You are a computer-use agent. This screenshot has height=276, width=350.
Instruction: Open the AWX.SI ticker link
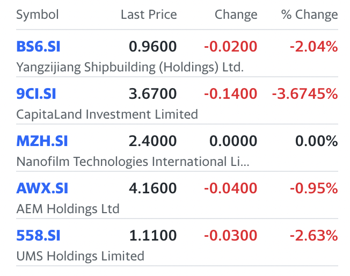[42, 188]
